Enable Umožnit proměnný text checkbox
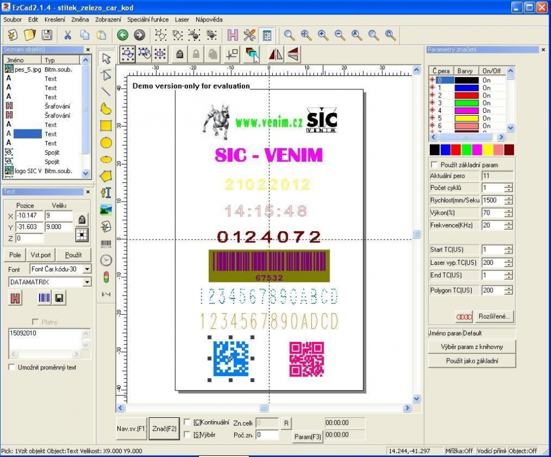Viewport: 551px width, 457px height. (x=12, y=367)
